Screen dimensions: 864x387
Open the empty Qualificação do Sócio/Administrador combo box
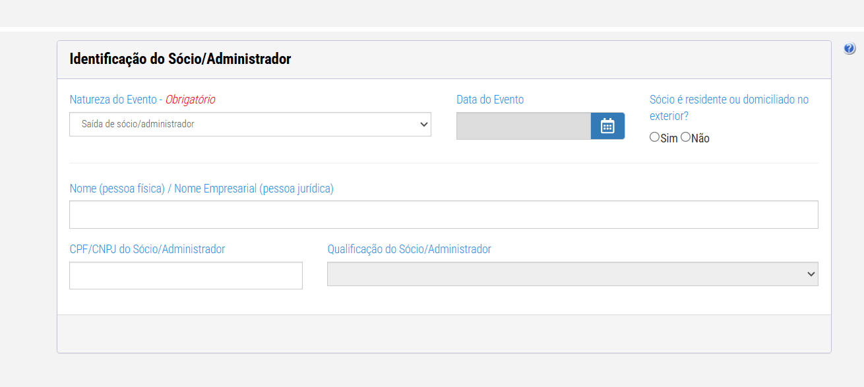(x=572, y=274)
